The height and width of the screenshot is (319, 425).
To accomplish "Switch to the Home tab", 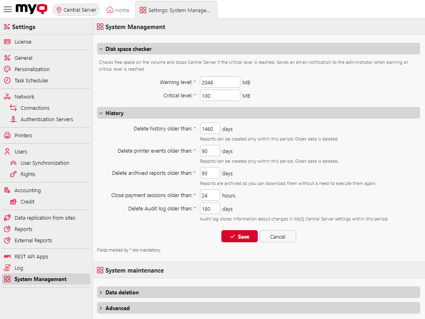I will 118,10.
